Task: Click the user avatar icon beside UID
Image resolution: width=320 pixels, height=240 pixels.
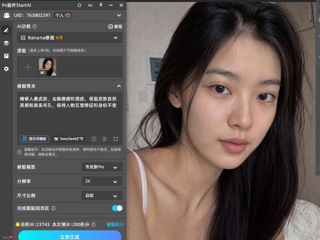Action: [x=7, y=15]
